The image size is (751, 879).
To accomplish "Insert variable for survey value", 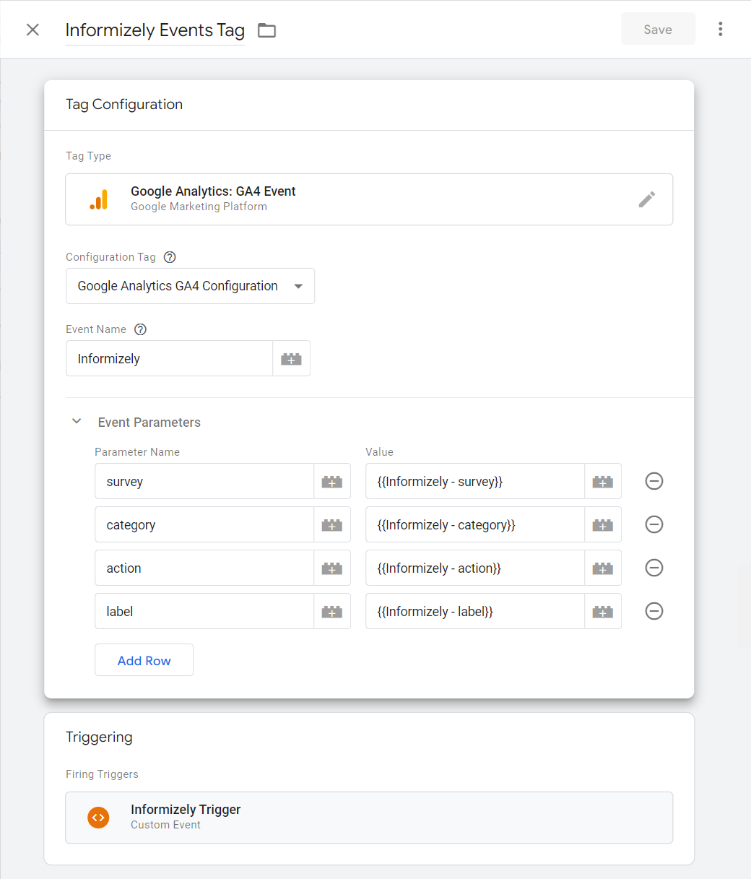I will (x=603, y=481).
